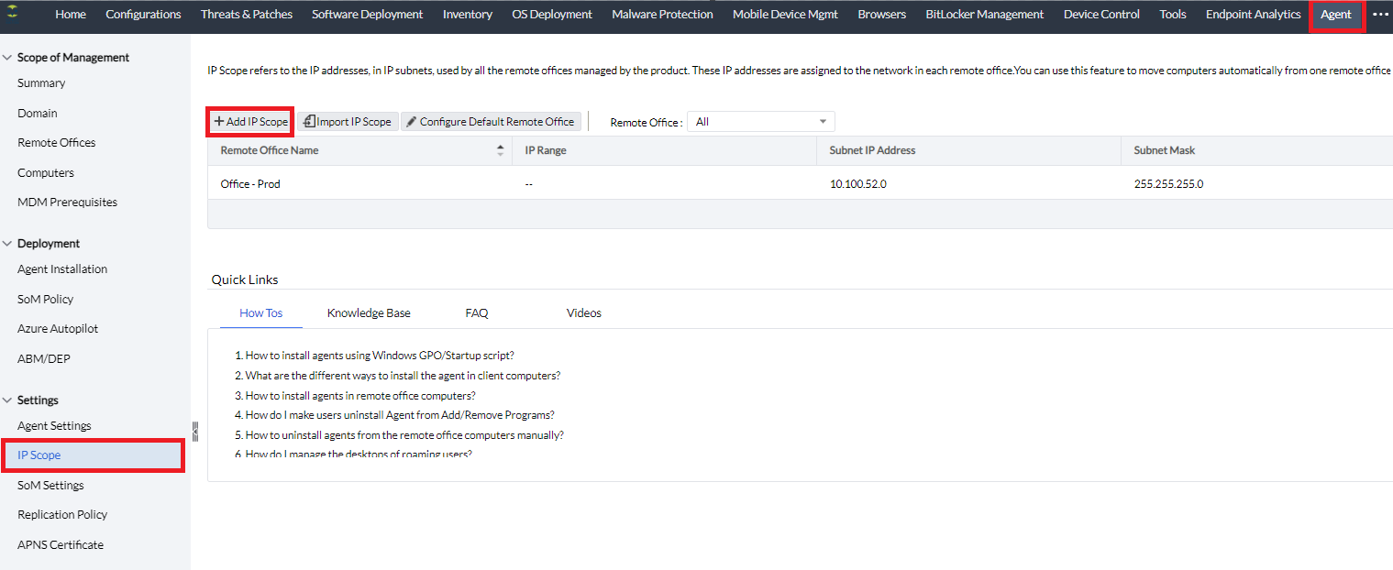The width and height of the screenshot is (1393, 570).
Task: Click the Import IP Scope document icon
Action: click(309, 121)
